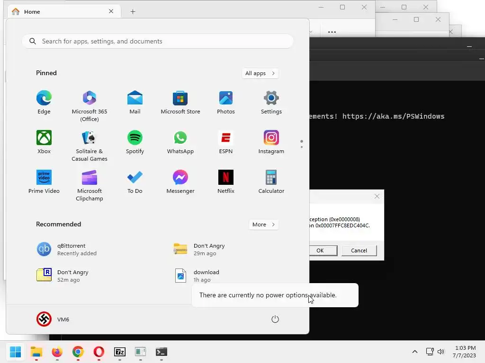Open Microsoft Store from pinned apps
The width and height of the screenshot is (485, 363).
(x=180, y=103)
